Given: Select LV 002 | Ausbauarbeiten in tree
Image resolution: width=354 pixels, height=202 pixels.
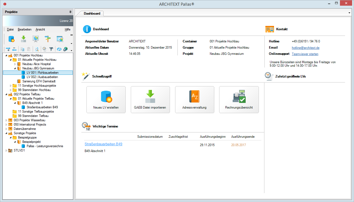Looking at the screenshot, I should click(42, 77).
